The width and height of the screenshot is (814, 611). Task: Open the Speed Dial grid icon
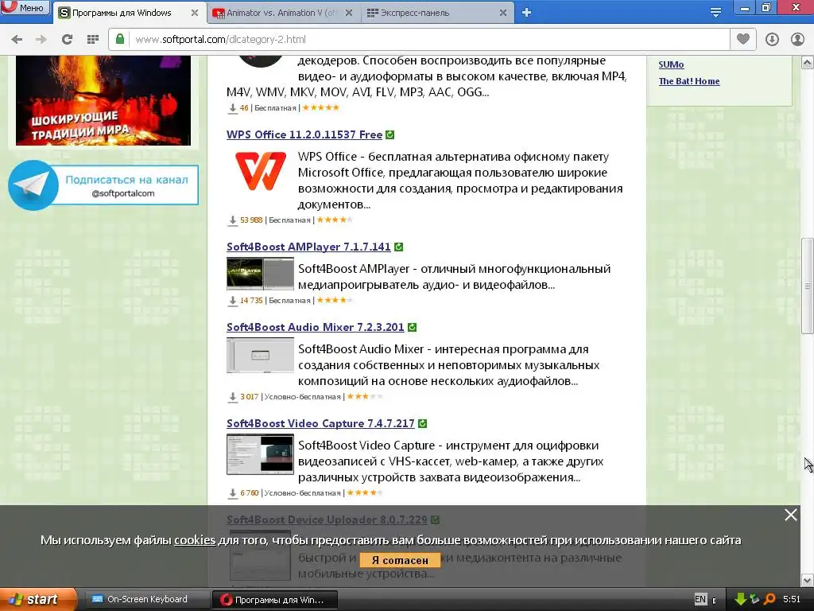coord(93,39)
